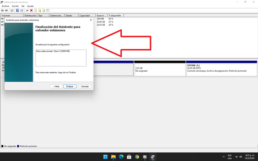Click the folder with green arrow icon
Viewport: 258px width, 161px height.
pyautogui.click(x=40, y=10)
